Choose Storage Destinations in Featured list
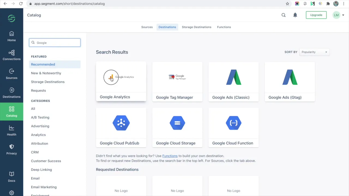 click(x=48, y=82)
